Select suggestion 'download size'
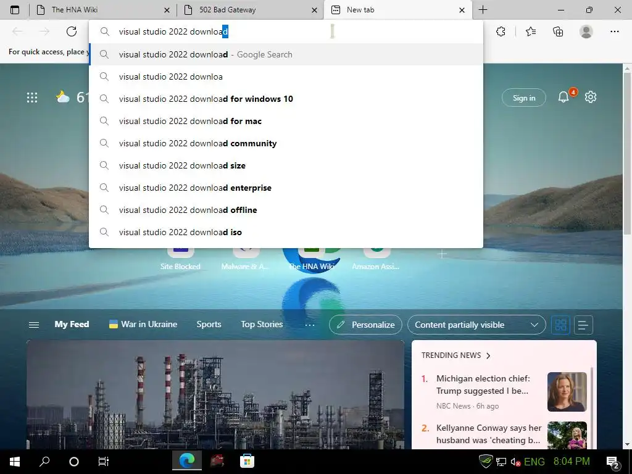The width and height of the screenshot is (632, 474). 286,165
